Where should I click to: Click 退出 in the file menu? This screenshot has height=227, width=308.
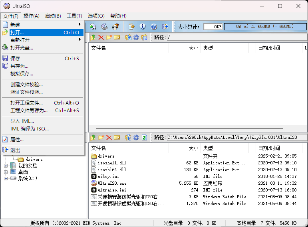click(x=15, y=150)
